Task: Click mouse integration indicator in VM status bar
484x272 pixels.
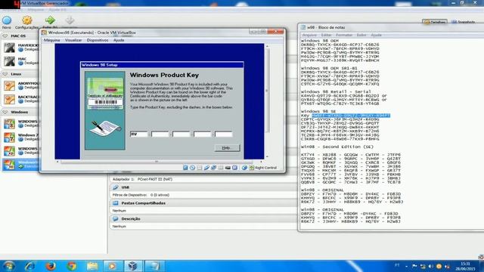Action: [244, 168]
